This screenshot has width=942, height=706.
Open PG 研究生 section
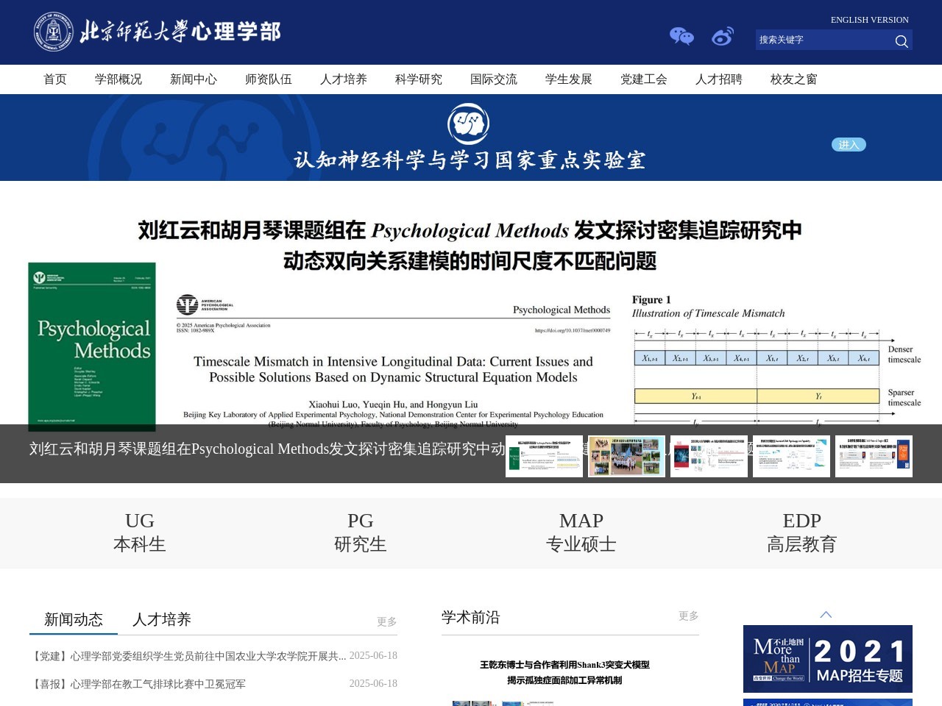click(x=361, y=532)
